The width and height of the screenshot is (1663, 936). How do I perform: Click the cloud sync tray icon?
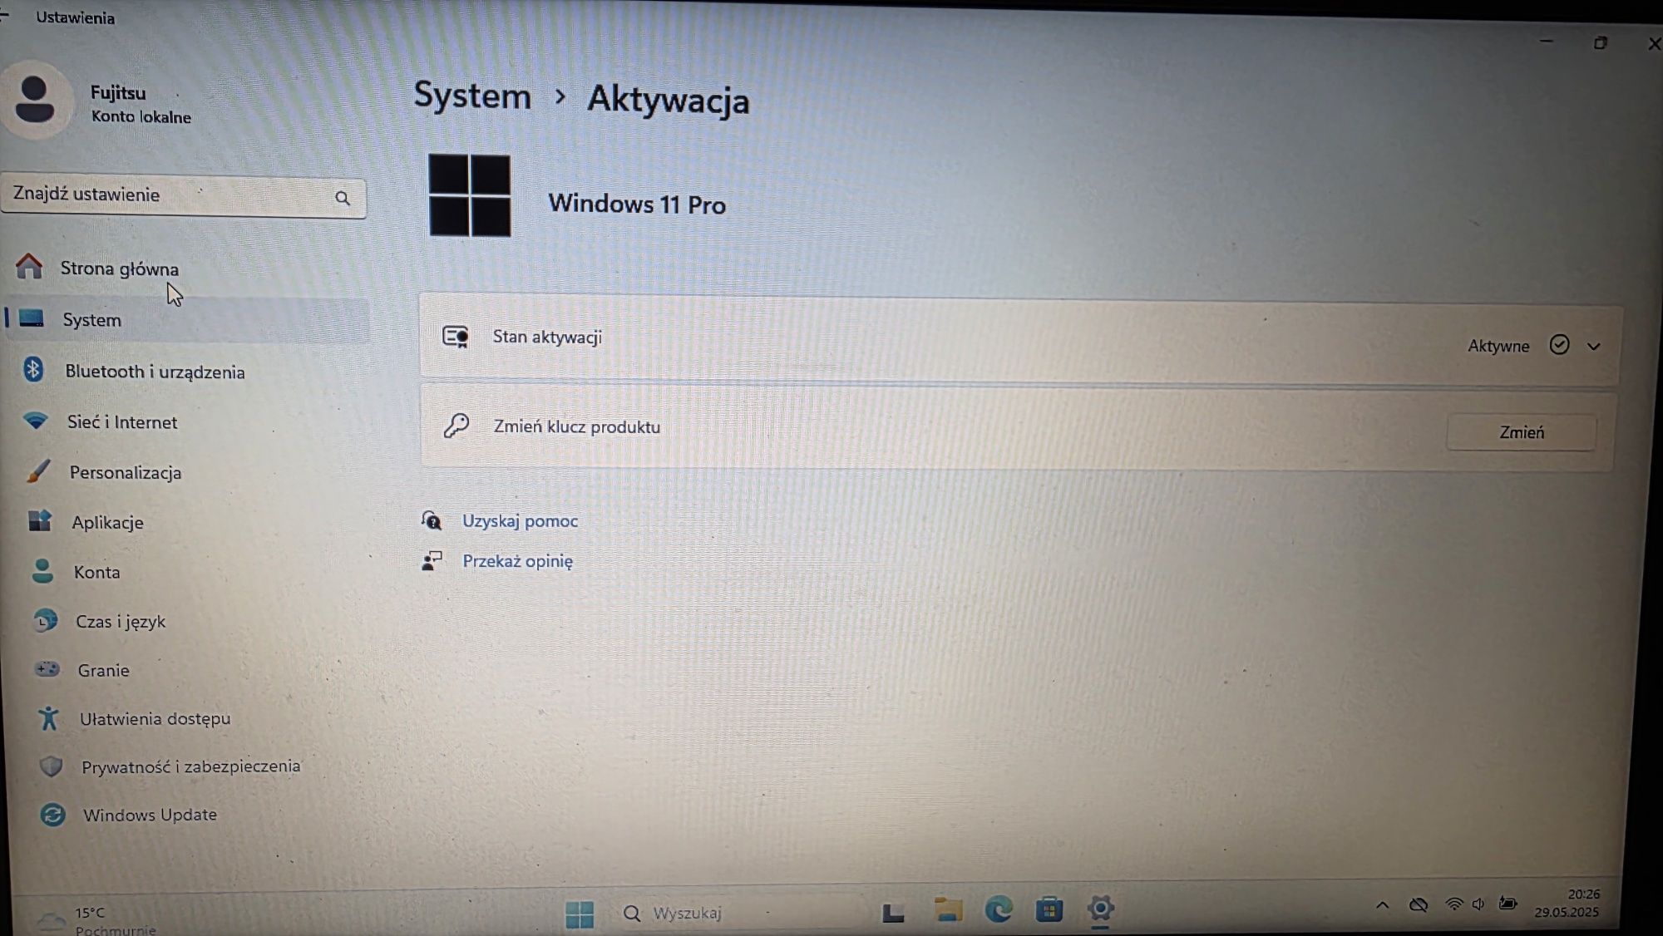[x=1419, y=904]
